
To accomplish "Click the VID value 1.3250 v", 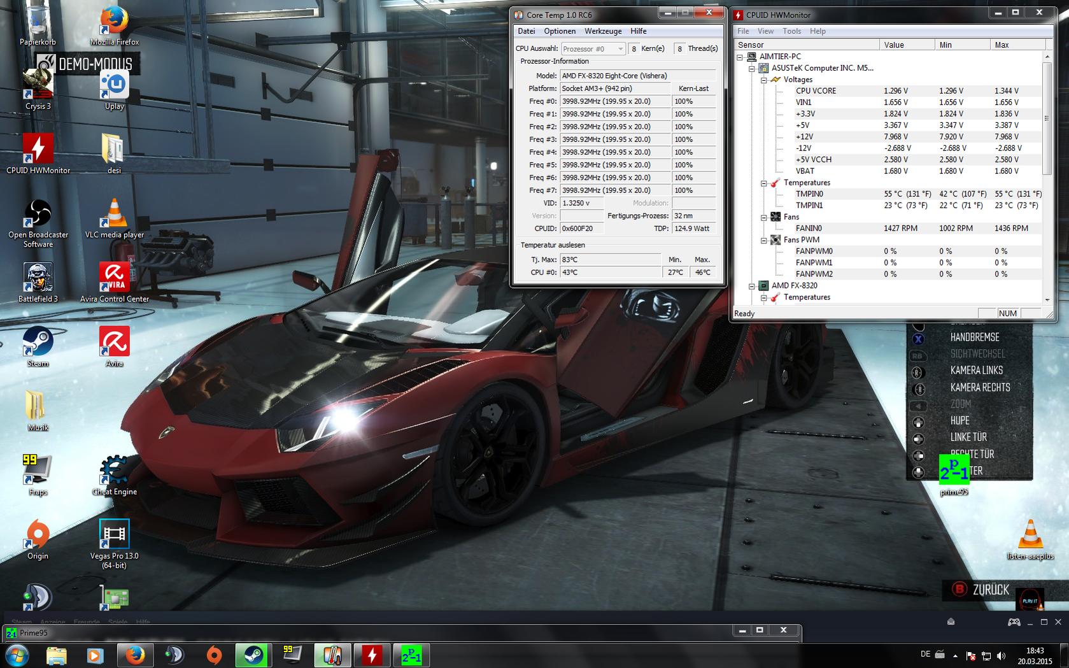I will tap(581, 203).
